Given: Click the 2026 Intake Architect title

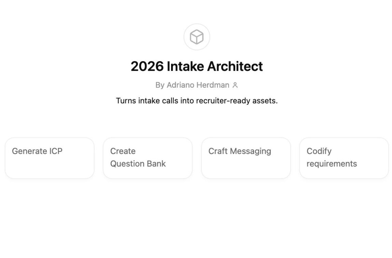Looking at the screenshot, I should click(x=197, y=66).
